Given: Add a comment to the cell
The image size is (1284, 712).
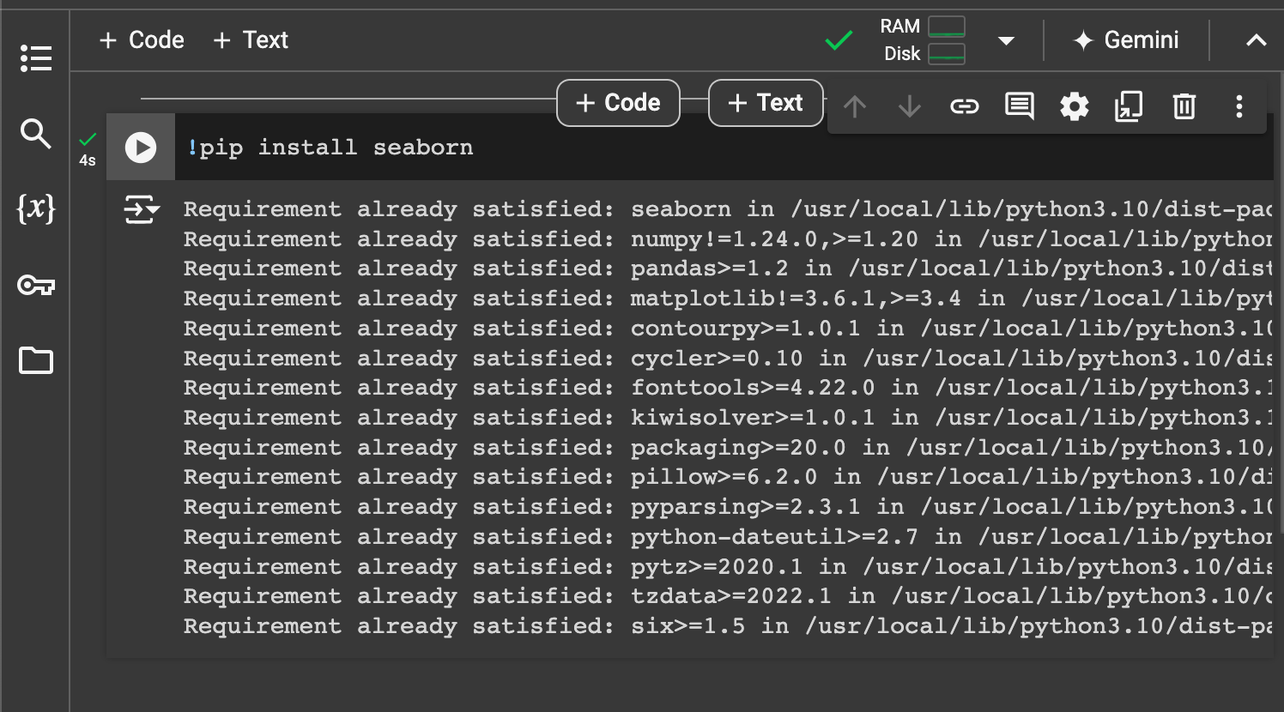Looking at the screenshot, I should tap(1020, 106).
